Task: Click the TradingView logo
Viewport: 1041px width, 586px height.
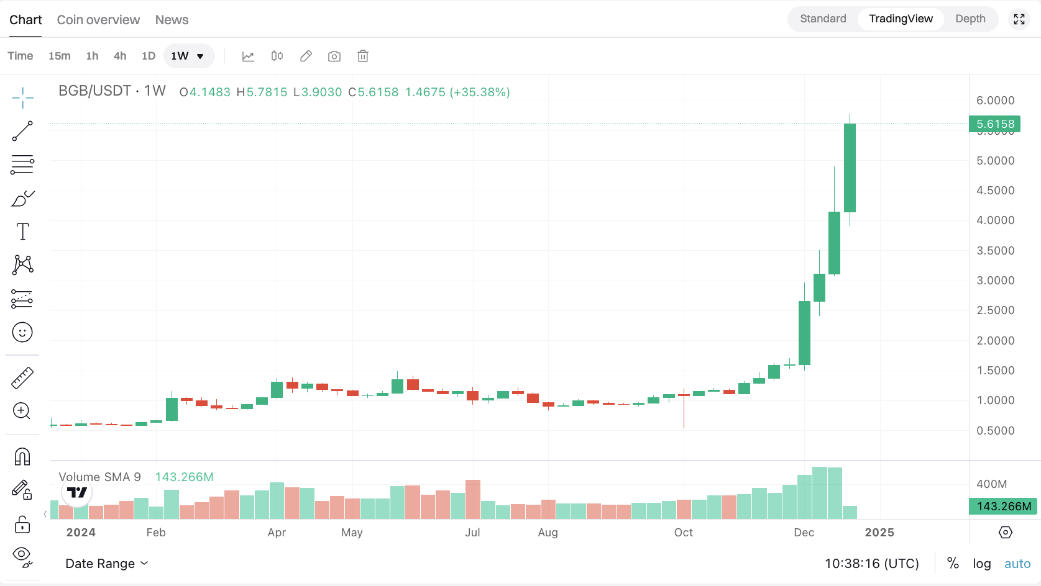Action: point(77,492)
